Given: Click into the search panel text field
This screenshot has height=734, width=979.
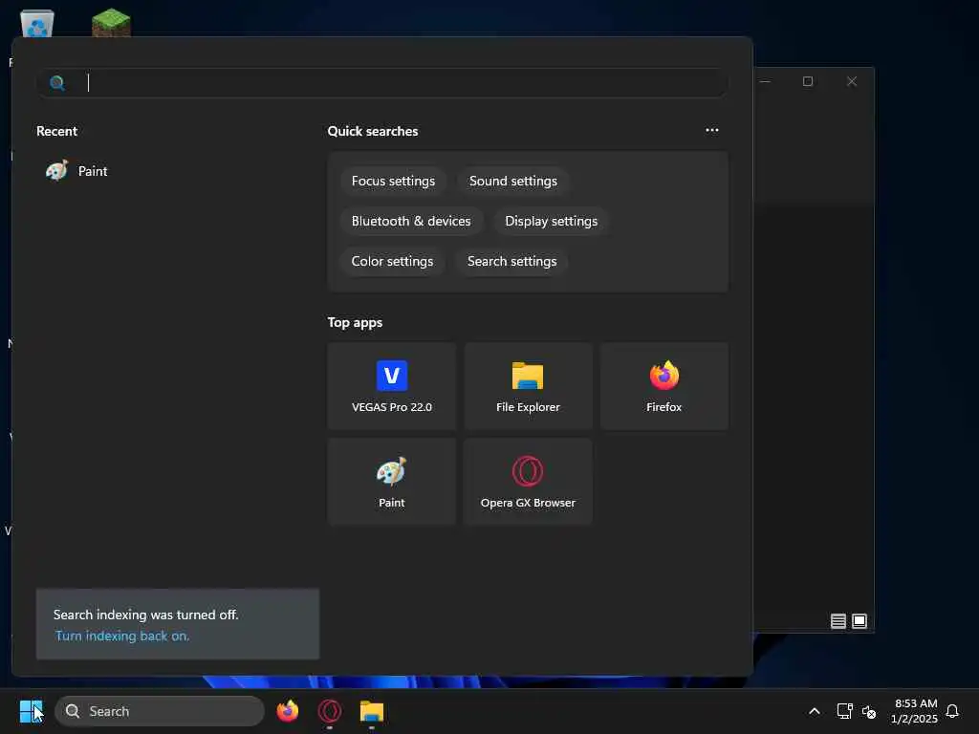Looking at the screenshot, I should pos(382,83).
